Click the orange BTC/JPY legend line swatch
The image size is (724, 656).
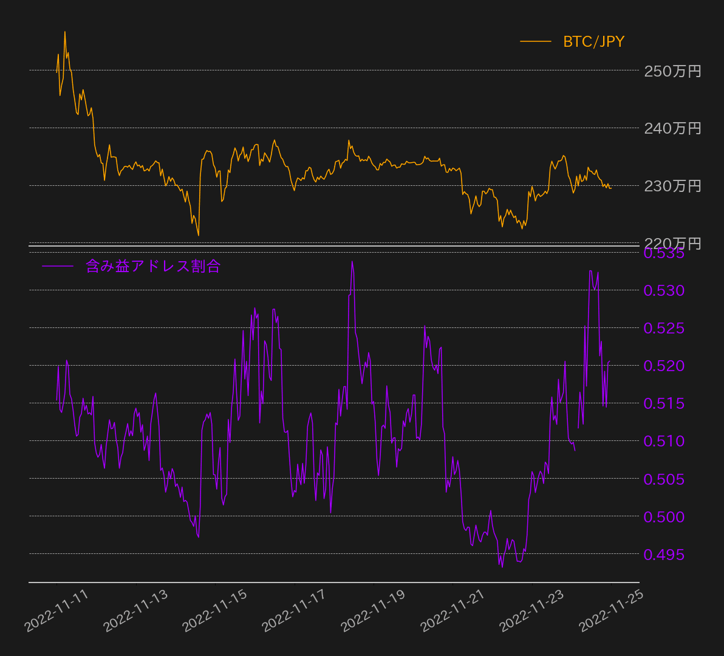click(x=535, y=41)
